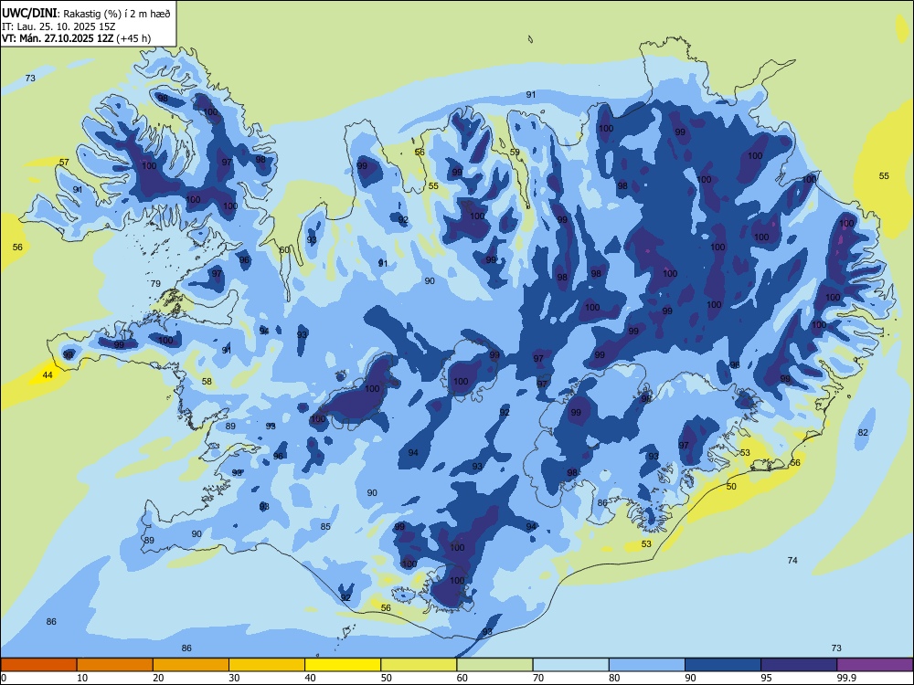This screenshot has height=685, width=914.
Task: Pick the pale yellow 50–60 legend swatch
Action: [419, 665]
